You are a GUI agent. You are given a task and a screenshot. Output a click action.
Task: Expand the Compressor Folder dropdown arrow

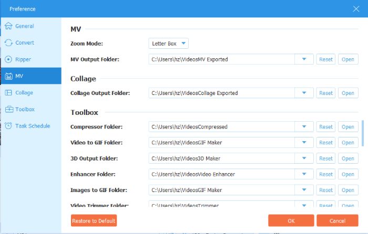[x=304, y=127]
